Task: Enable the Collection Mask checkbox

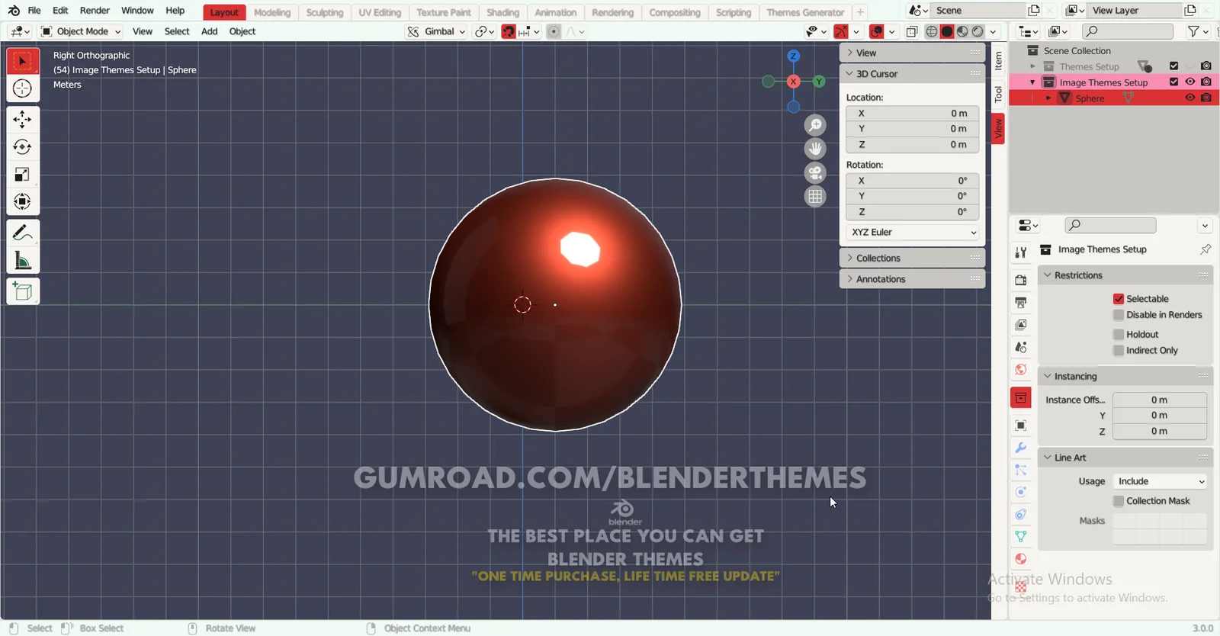Action: 1119,501
